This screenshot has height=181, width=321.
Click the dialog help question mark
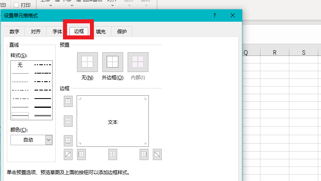[215, 16]
